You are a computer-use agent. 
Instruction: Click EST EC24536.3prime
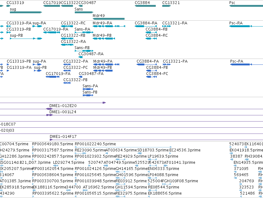coord(185,150)
